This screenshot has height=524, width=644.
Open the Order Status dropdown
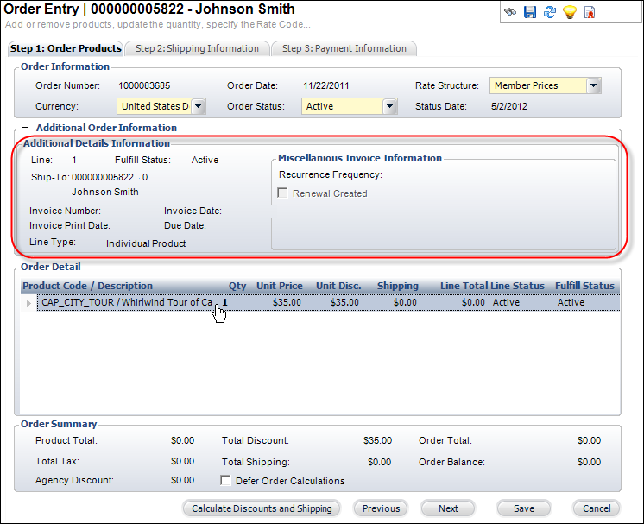[x=389, y=106]
